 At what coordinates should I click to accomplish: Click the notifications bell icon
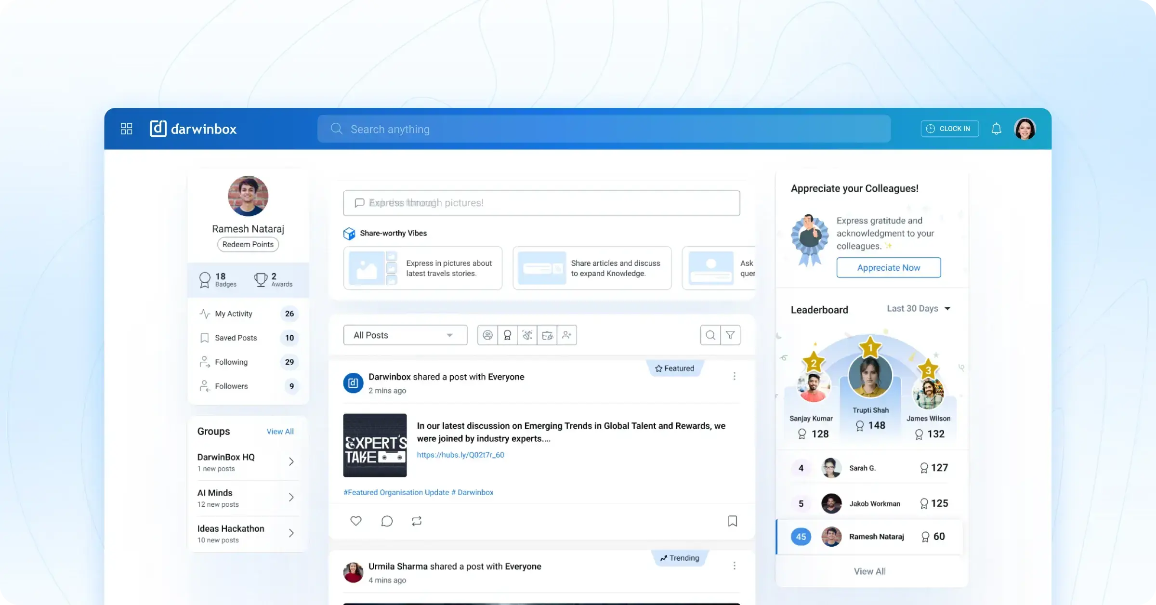(996, 129)
